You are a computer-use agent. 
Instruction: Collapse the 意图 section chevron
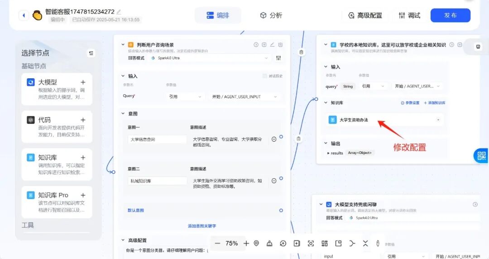[123, 114]
